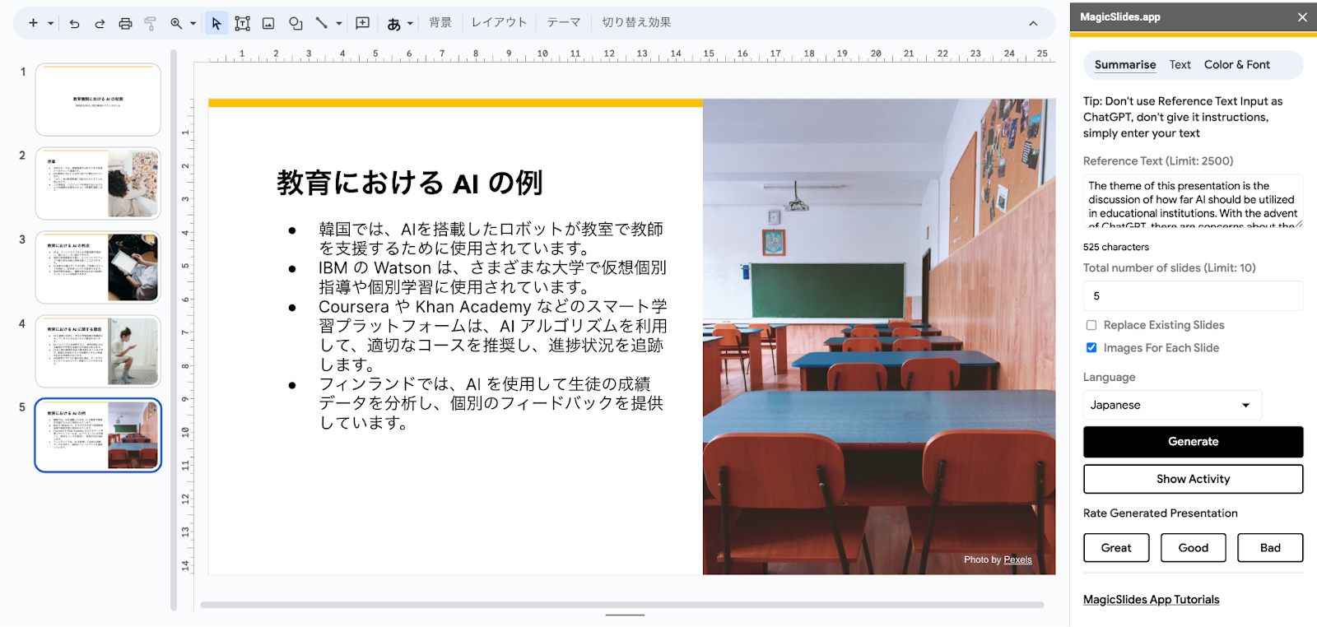Switch to the Summarise tab
The image size is (1317, 627).
[x=1125, y=65]
